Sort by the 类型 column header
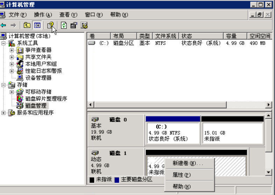 pyautogui.click(x=145, y=36)
